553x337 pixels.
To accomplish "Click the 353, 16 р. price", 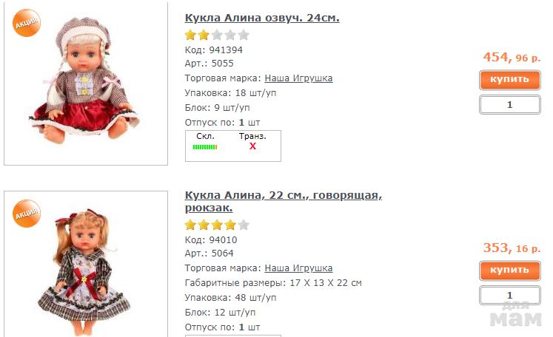I will tap(512, 248).
